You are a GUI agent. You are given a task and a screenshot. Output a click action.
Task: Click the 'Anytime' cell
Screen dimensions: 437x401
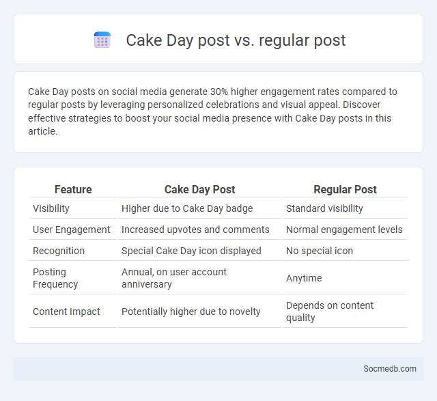(304, 278)
